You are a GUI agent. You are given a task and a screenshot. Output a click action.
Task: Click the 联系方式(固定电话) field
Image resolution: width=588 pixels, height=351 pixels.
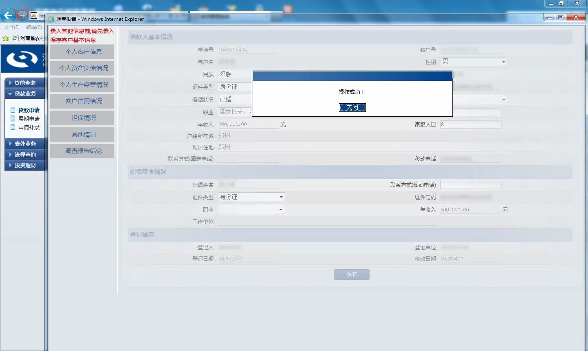pos(248,159)
